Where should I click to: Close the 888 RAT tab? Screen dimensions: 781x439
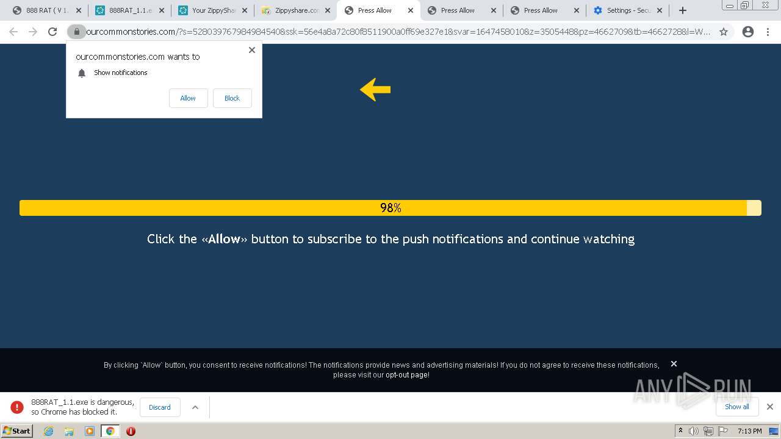click(79, 10)
